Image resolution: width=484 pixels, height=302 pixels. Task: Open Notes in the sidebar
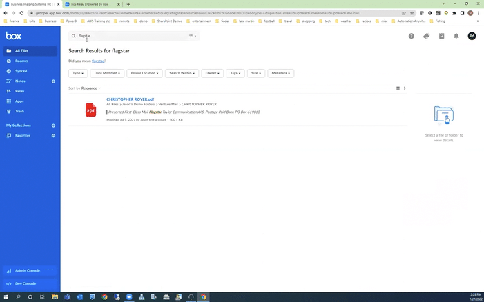(20, 81)
